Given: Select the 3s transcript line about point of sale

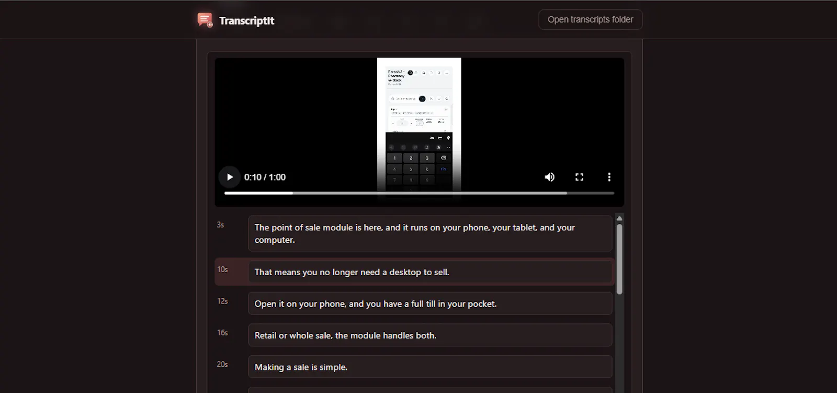Looking at the screenshot, I should [430, 233].
